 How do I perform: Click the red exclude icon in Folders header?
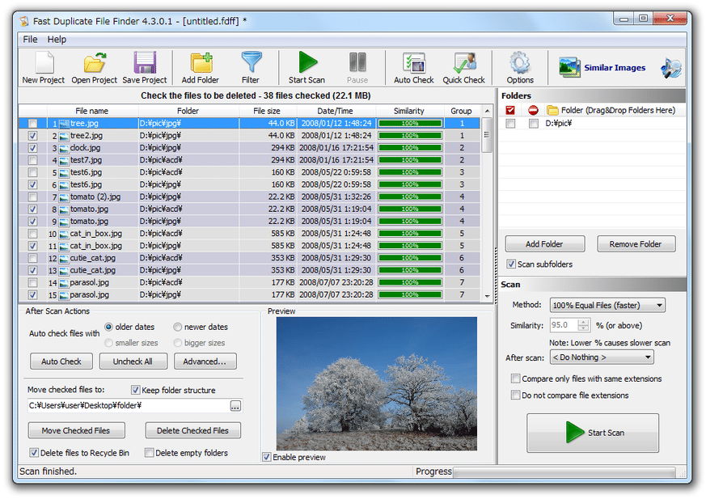point(533,110)
